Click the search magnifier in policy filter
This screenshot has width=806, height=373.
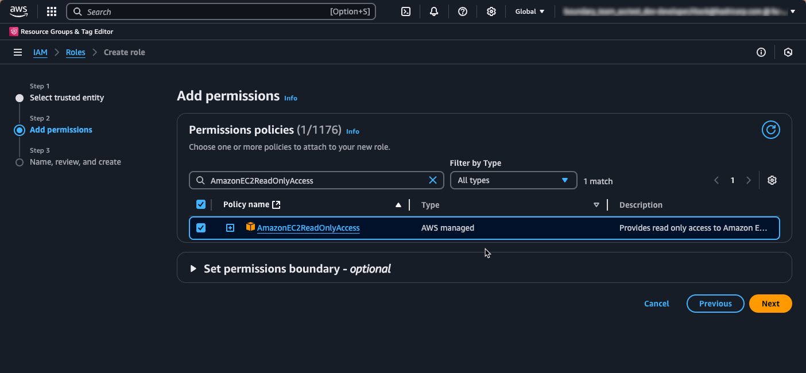[x=200, y=180]
